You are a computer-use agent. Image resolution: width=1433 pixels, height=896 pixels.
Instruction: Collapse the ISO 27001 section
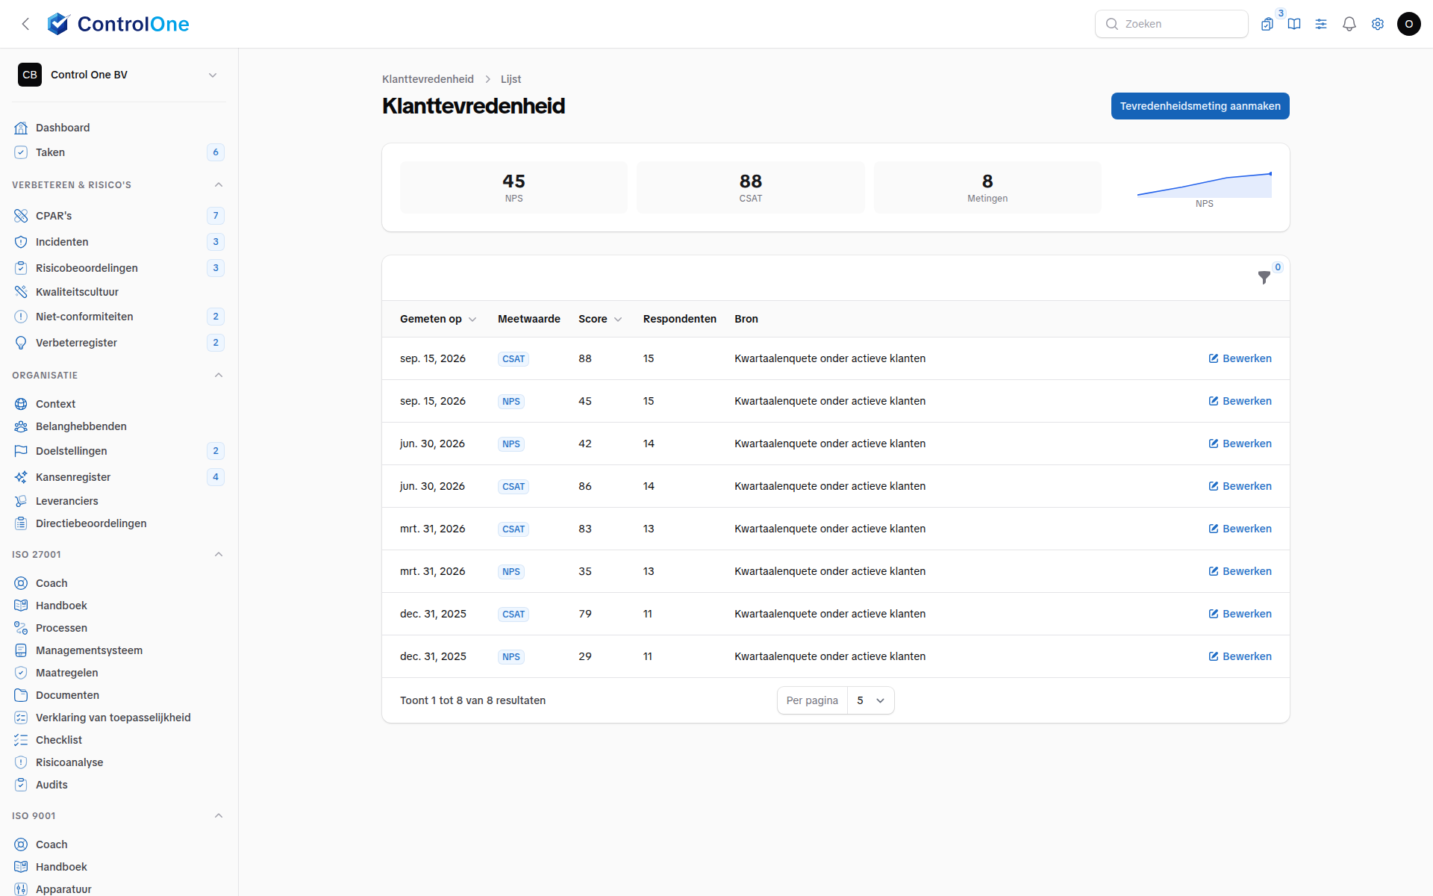point(219,555)
